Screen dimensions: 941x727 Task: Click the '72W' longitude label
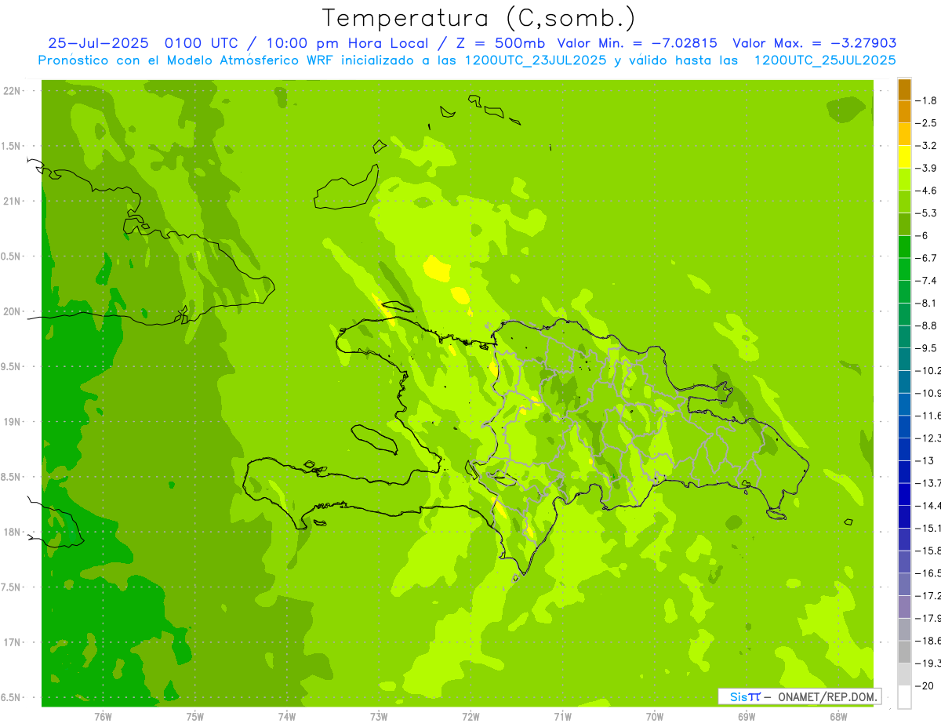[470, 716]
